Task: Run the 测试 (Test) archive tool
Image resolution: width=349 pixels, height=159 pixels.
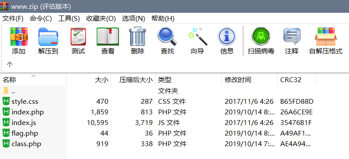Action: [78, 37]
